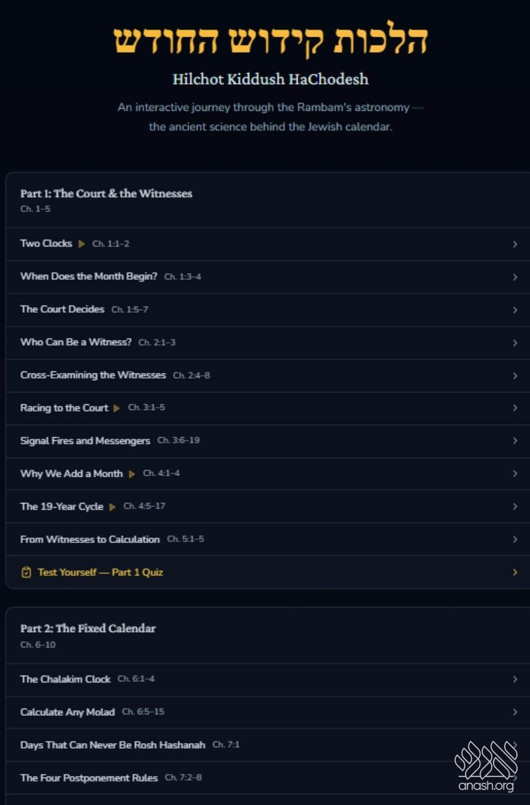Image resolution: width=530 pixels, height=805 pixels.
Task: Click the play icon next to The 19-Year Cycle
Action: [113, 507]
